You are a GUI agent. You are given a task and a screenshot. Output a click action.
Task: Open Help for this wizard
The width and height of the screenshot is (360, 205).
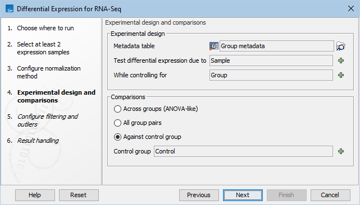pyautogui.click(x=35, y=195)
